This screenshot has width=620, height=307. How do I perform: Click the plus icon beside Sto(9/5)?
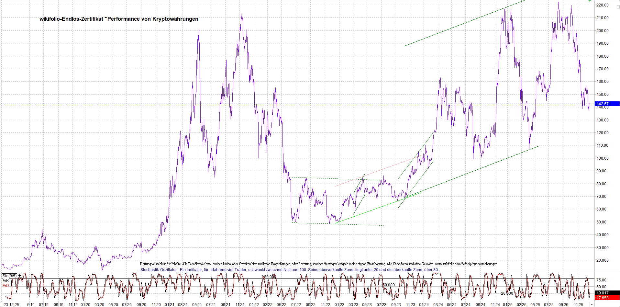[x=20, y=276]
